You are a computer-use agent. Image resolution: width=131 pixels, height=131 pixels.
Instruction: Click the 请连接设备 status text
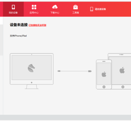point(100,9)
